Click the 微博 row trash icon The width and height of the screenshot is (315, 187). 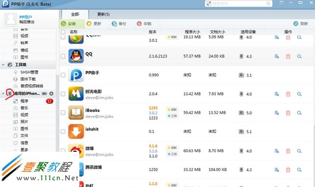[x=288, y=151]
